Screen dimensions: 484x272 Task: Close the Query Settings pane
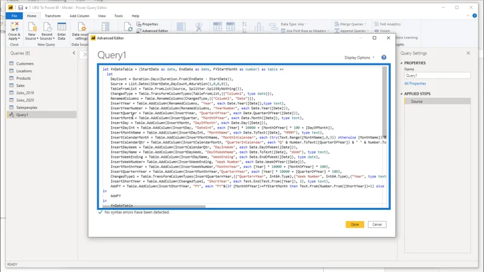point(468,53)
